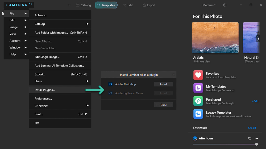
Task: Expand the Language submenu
Action: pos(60,105)
